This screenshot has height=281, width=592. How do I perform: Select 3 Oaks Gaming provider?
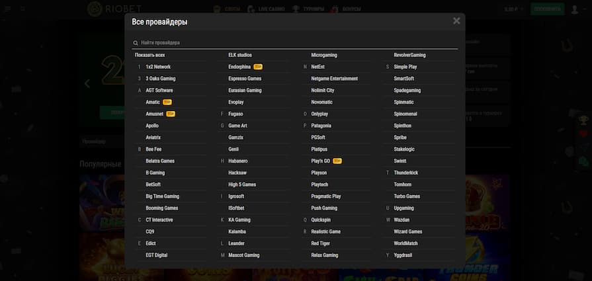pyautogui.click(x=161, y=79)
